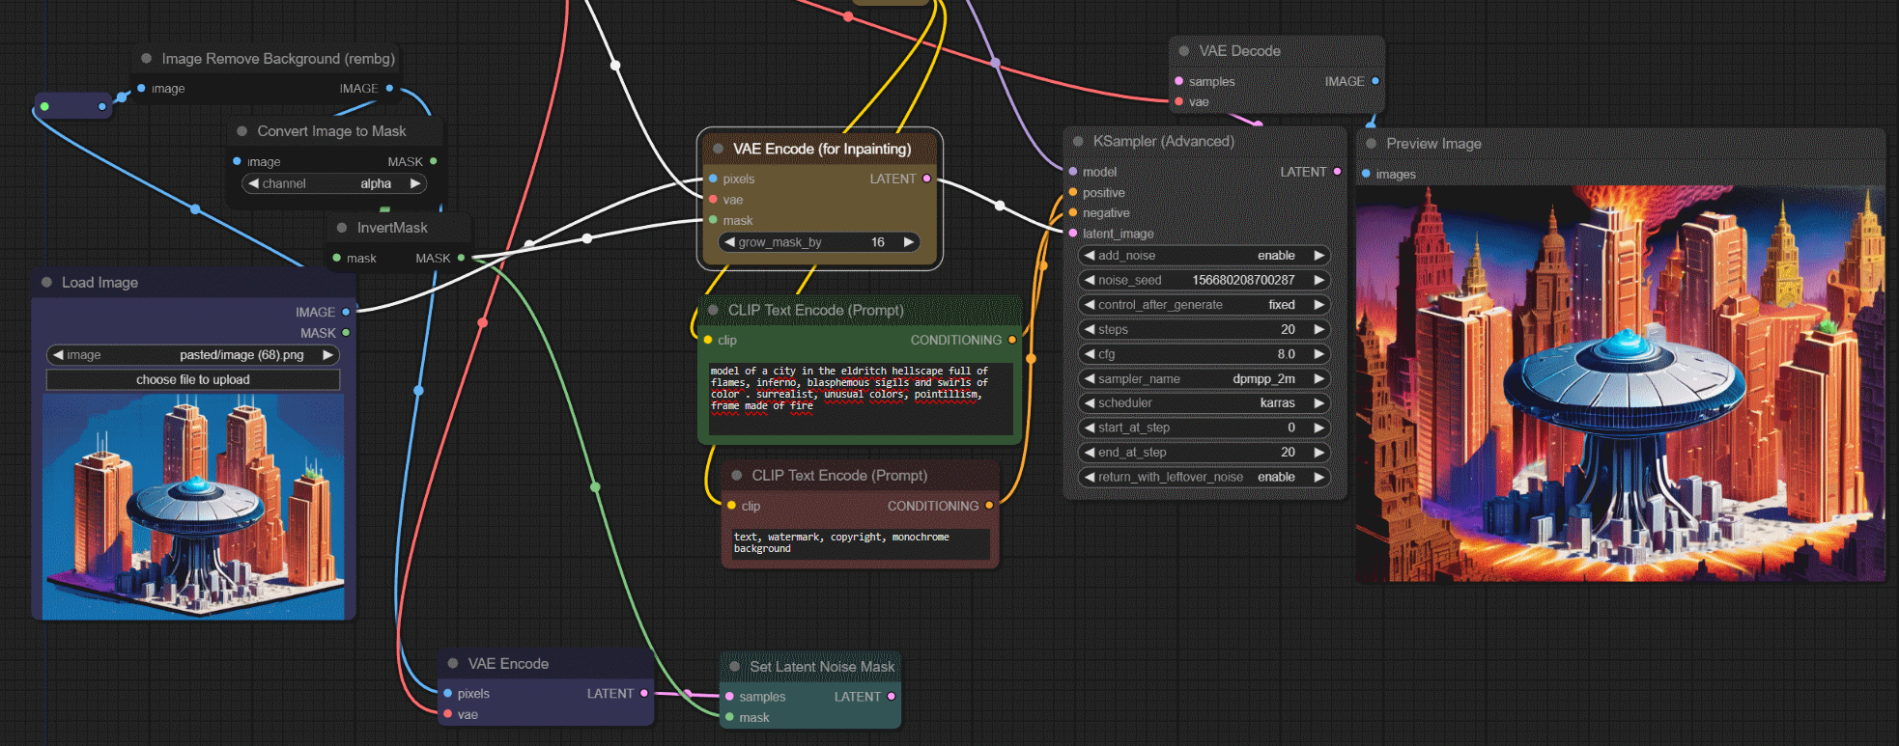Image resolution: width=1899 pixels, height=746 pixels.
Task: Click the cfg 8.0 value field
Action: point(1203,354)
